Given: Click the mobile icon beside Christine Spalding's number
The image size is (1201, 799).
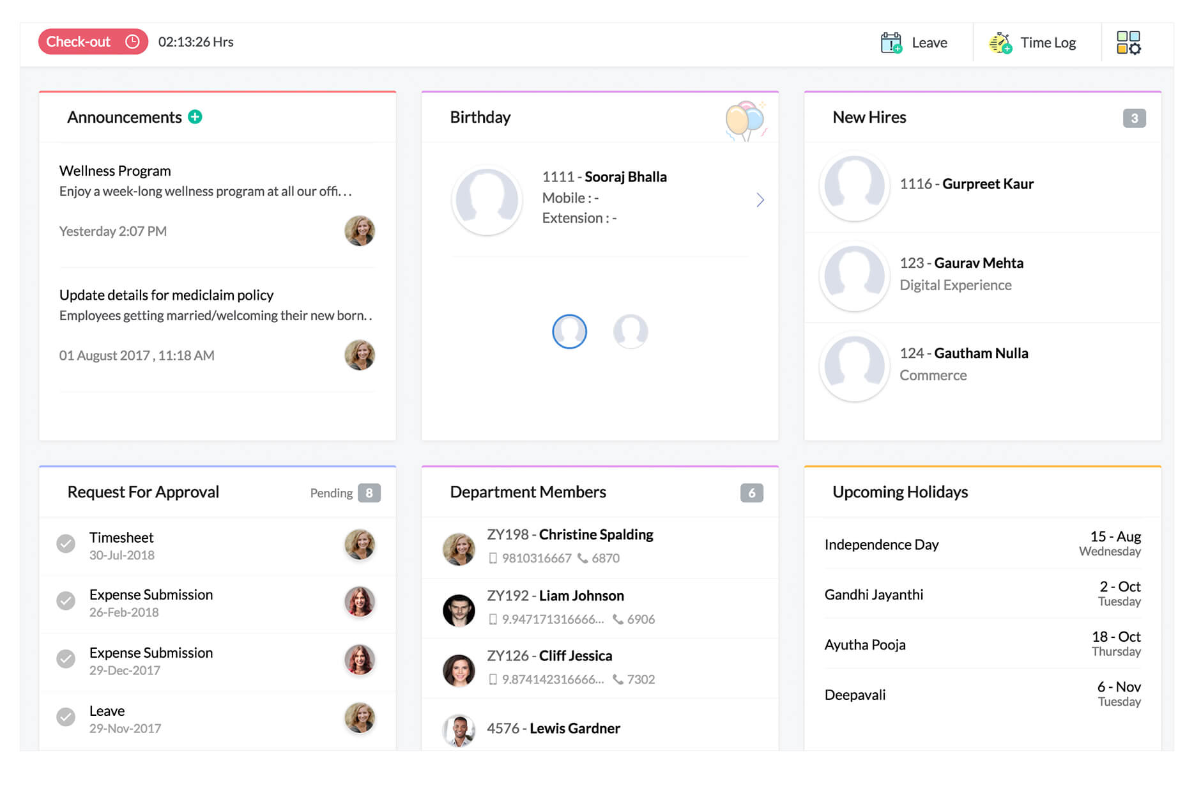Looking at the screenshot, I should (493, 557).
